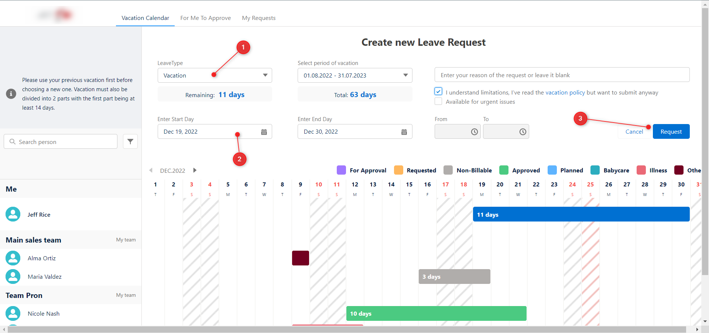Click 'My team' label beside Main sales team
Viewport: 709px width, 333px height.
click(x=126, y=240)
